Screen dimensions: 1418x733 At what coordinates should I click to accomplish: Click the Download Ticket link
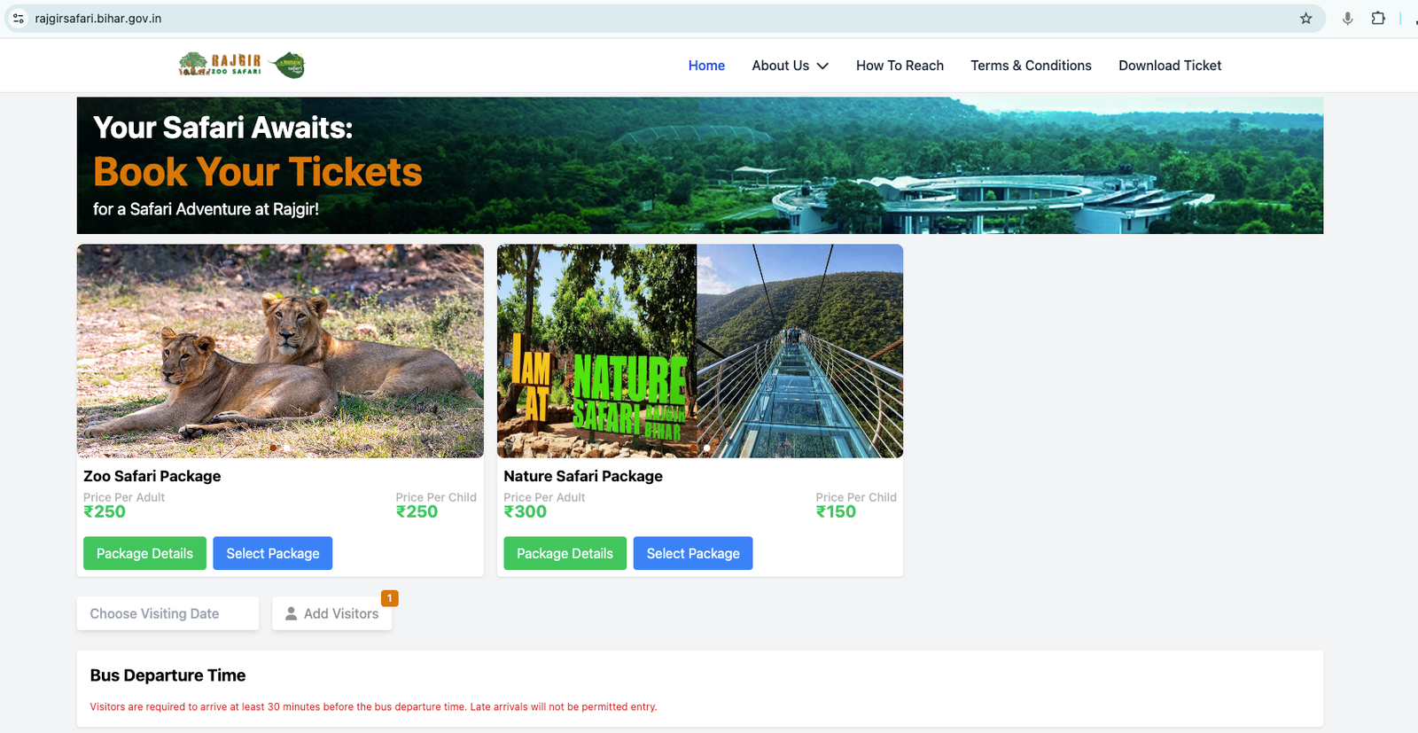(x=1170, y=66)
